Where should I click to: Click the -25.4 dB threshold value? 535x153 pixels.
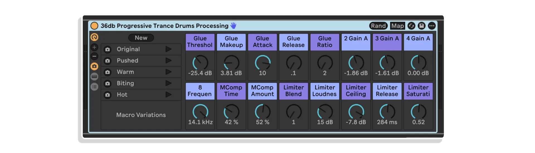(x=200, y=73)
